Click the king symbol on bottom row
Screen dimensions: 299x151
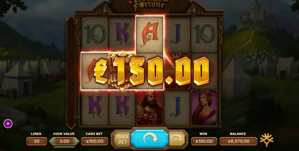coord(150,108)
